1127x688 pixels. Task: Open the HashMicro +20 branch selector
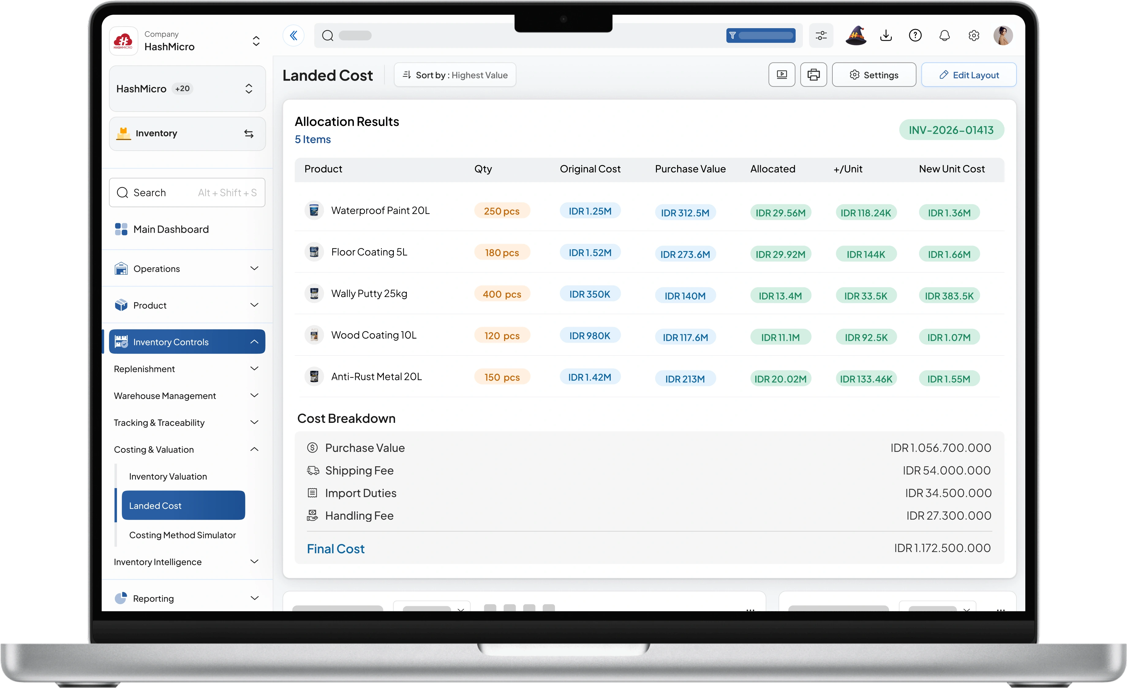187,89
